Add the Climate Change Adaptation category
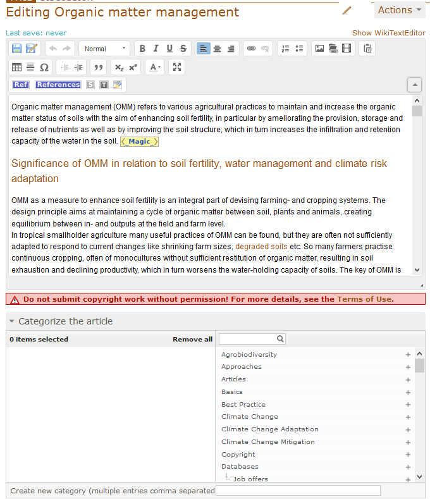 (408, 429)
